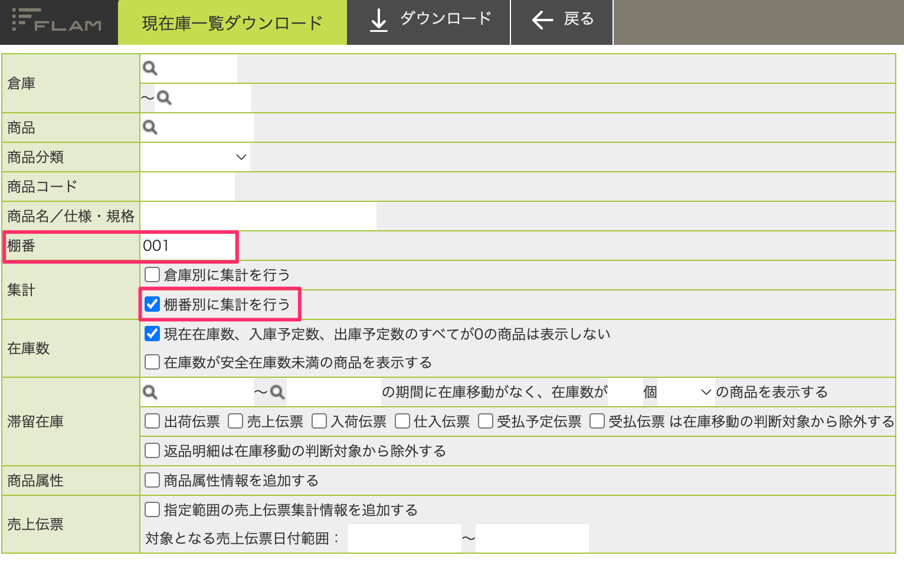Focus the warehouse end input field
904x562 pixels.
point(211,98)
